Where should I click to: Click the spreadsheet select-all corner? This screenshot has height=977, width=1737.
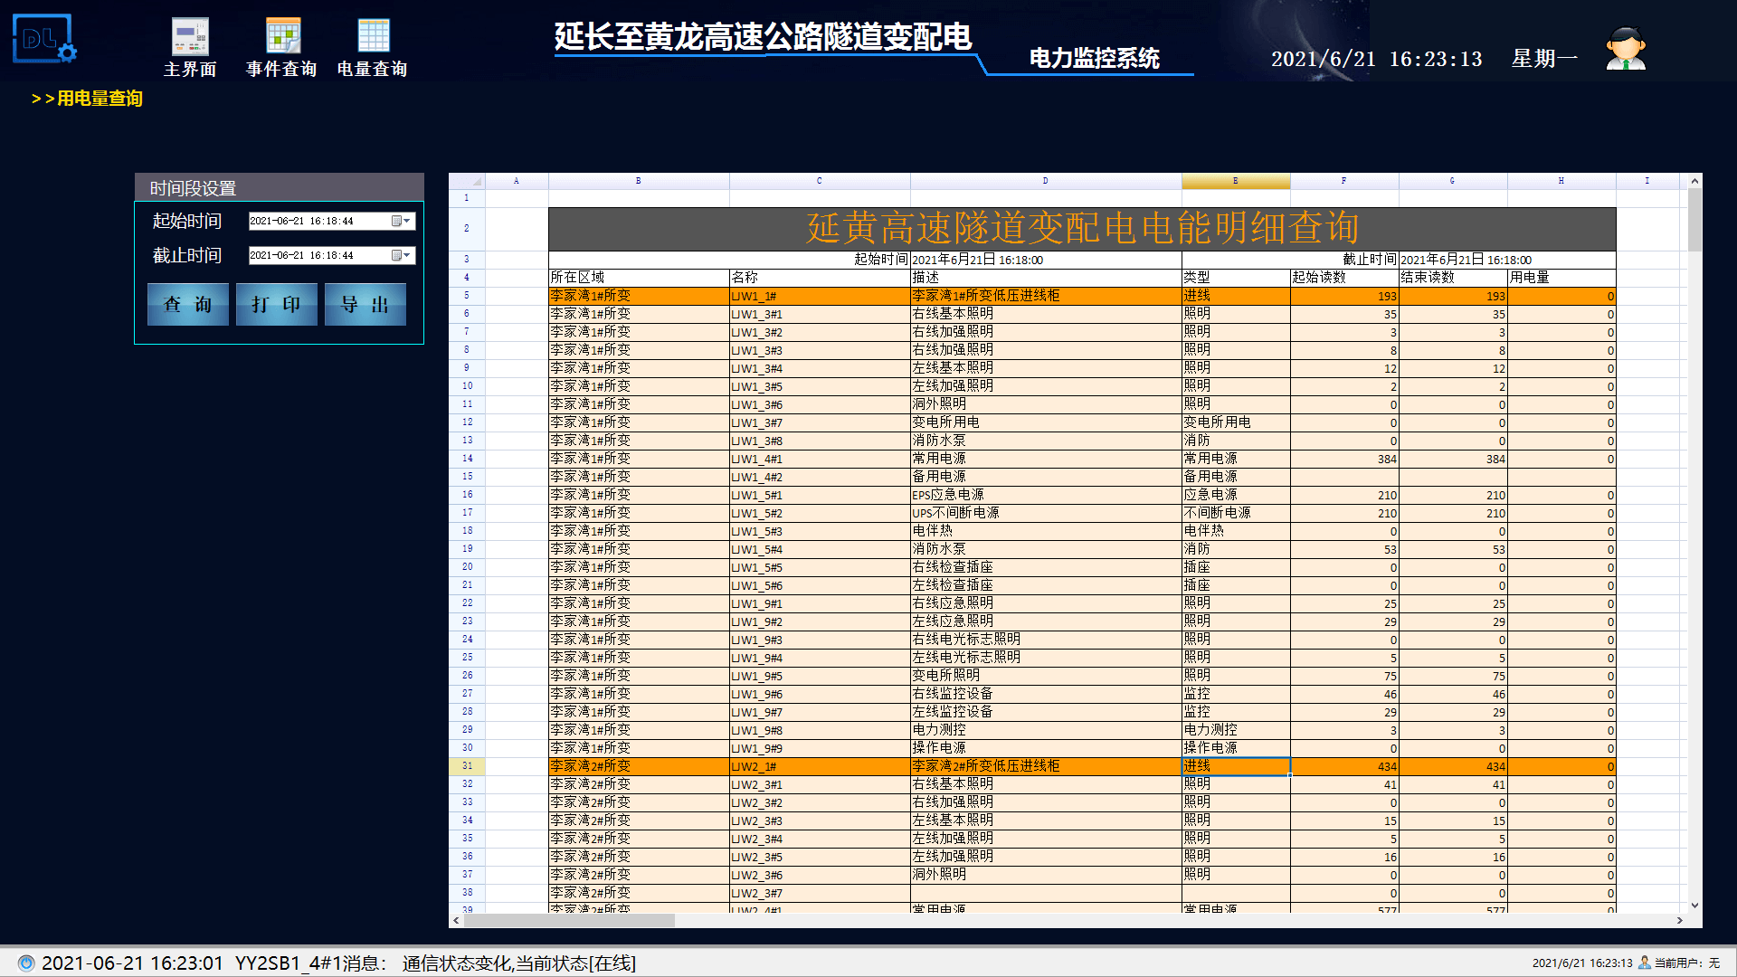tap(467, 181)
